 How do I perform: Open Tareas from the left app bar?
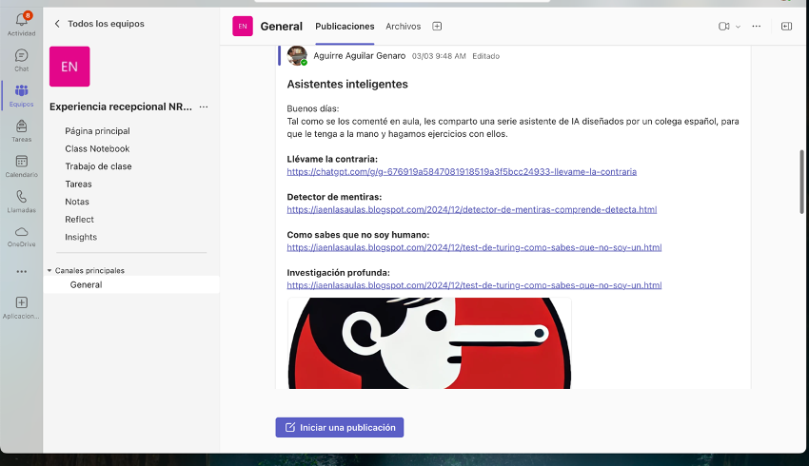tap(21, 127)
